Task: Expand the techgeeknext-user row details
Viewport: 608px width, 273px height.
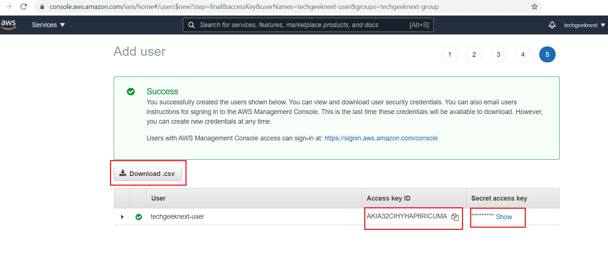Action: coord(122,217)
